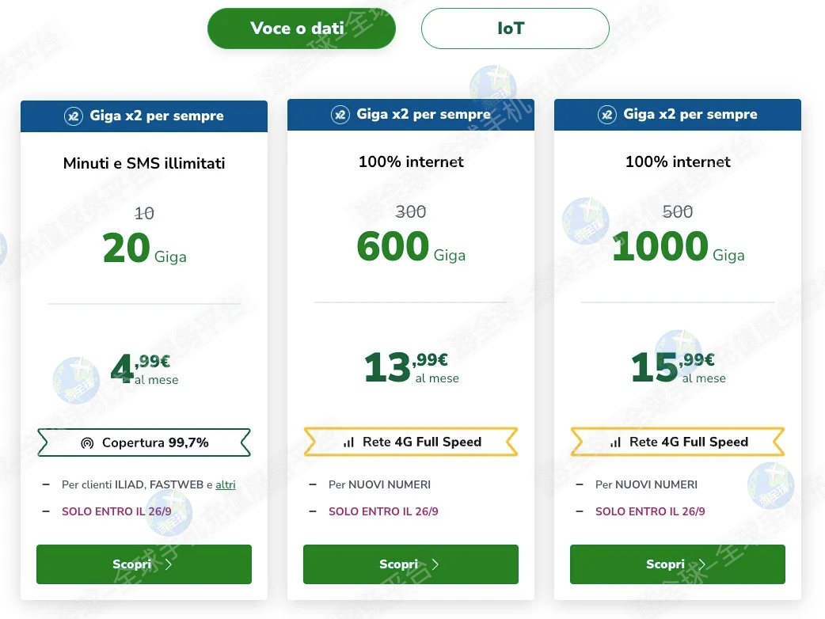
Task: Click x2 icon on the 1000 Giga card
Action: point(606,115)
